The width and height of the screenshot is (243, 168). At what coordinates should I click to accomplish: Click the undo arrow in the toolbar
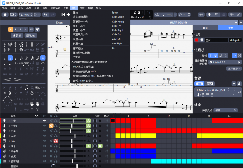(x=45, y=15)
